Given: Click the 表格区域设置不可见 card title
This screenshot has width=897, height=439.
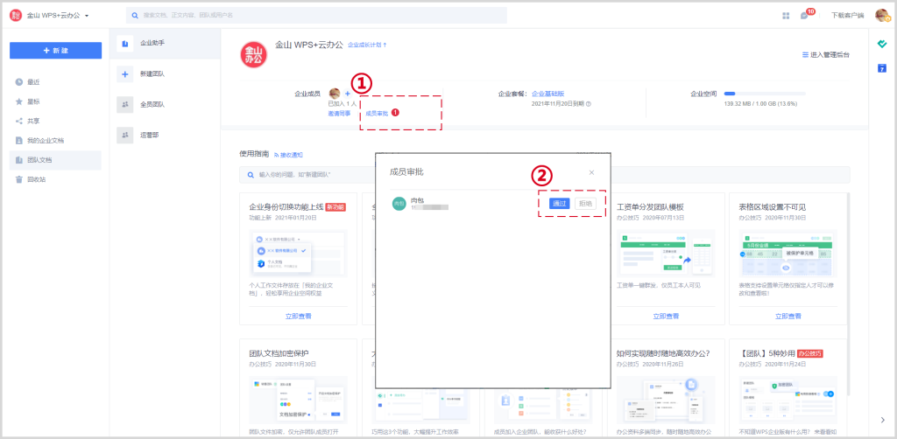Looking at the screenshot, I should [x=773, y=207].
